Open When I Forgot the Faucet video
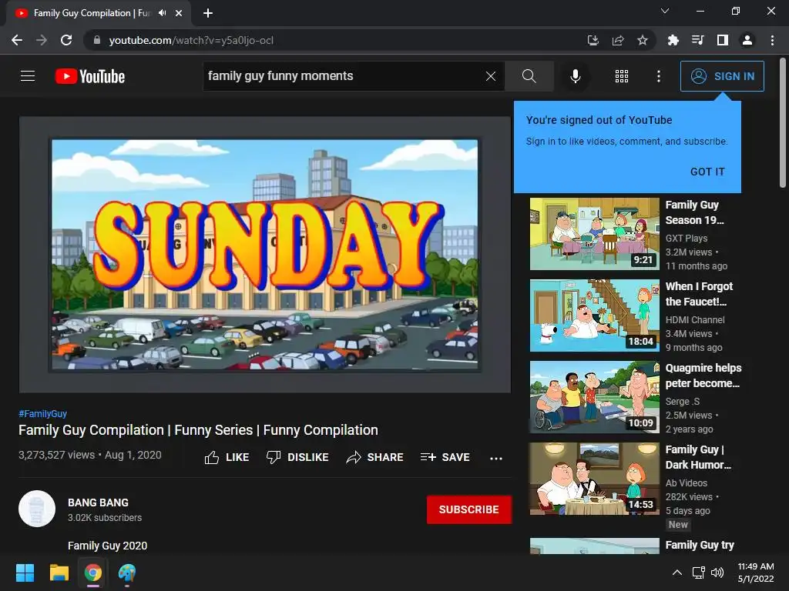The width and height of the screenshot is (789, 591). coord(594,315)
